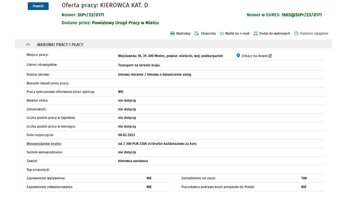Click Powiatowy Urząd Pracy w Mielcu text

point(125,23)
